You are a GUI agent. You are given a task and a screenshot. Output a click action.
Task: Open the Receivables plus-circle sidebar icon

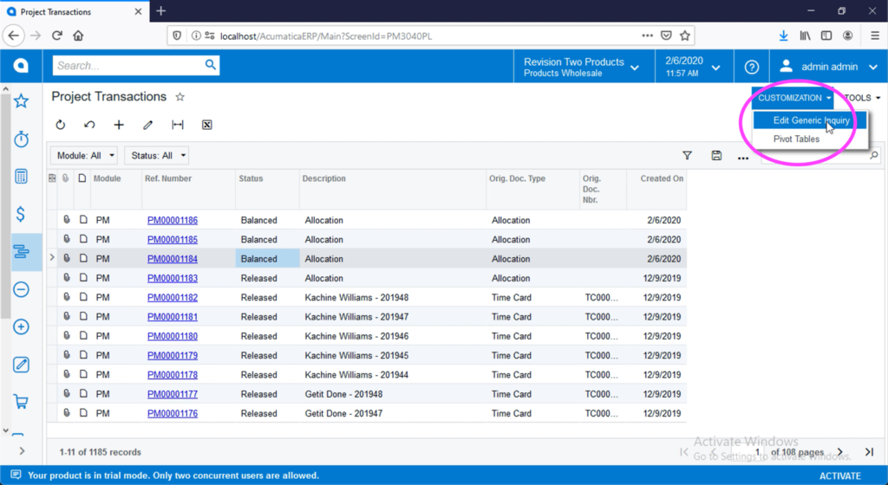pos(21,327)
